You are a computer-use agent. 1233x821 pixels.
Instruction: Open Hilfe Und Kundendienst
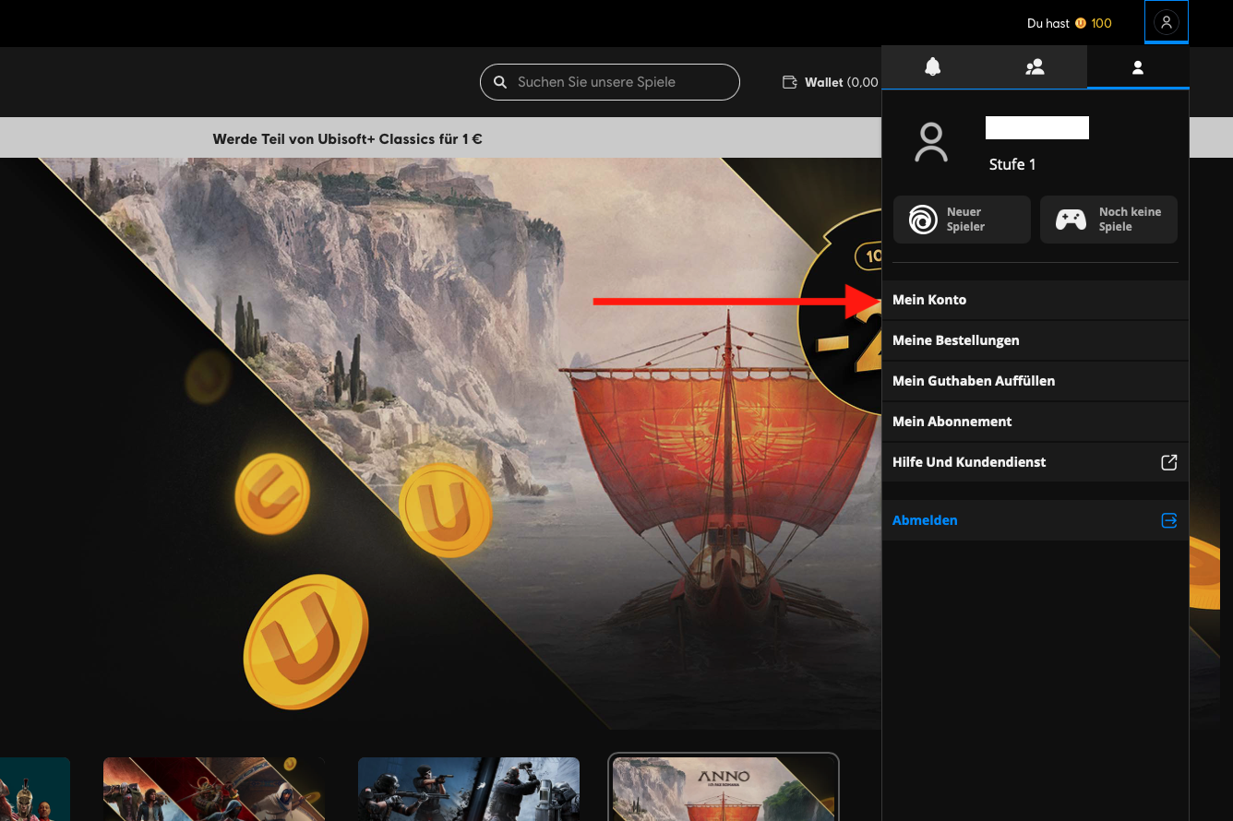(1035, 462)
